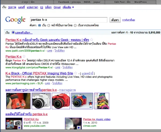The width and height of the screenshot is (161, 132).
Task: Play icon on Pentax kx music video thumbnail
Action: (79, 128)
